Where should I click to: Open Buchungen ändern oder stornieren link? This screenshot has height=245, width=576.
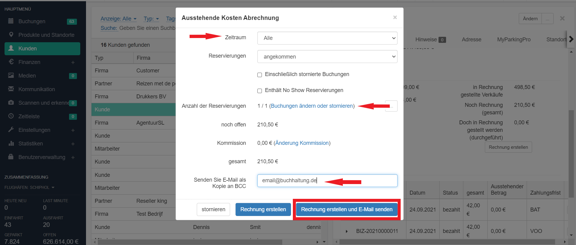click(312, 106)
